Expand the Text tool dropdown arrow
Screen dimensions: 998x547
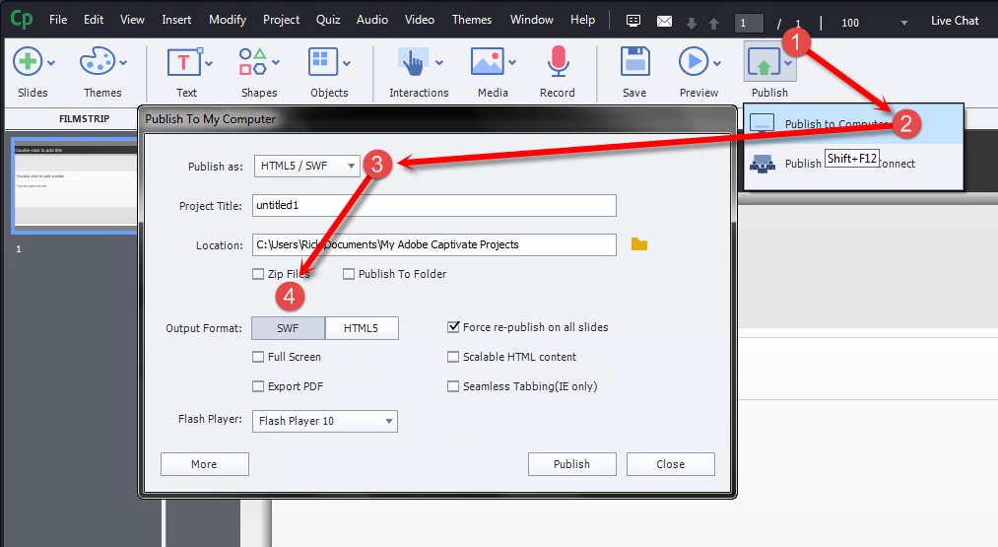209,63
